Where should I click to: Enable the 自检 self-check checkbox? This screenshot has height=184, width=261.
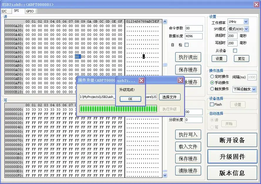pos(187,45)
